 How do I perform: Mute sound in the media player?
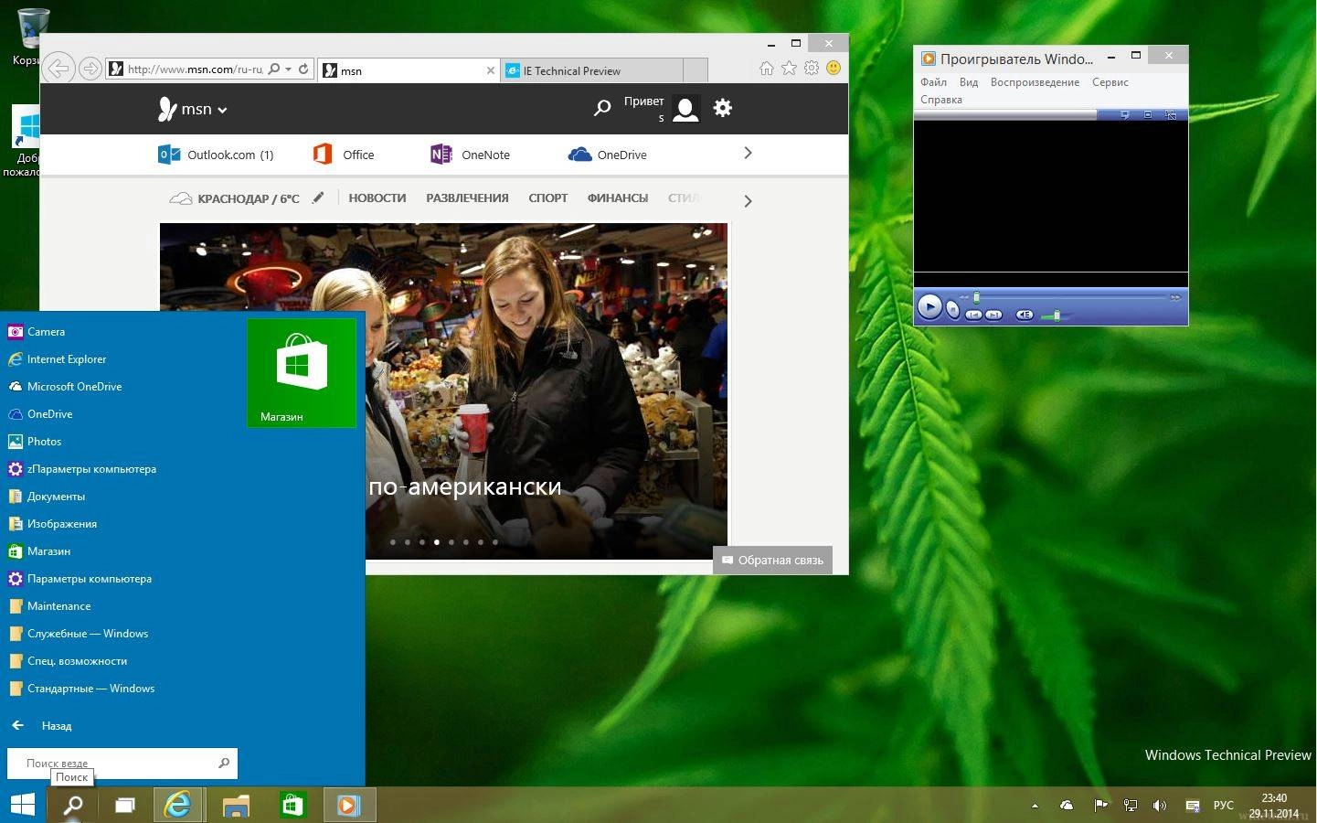tap(1025, 315)
